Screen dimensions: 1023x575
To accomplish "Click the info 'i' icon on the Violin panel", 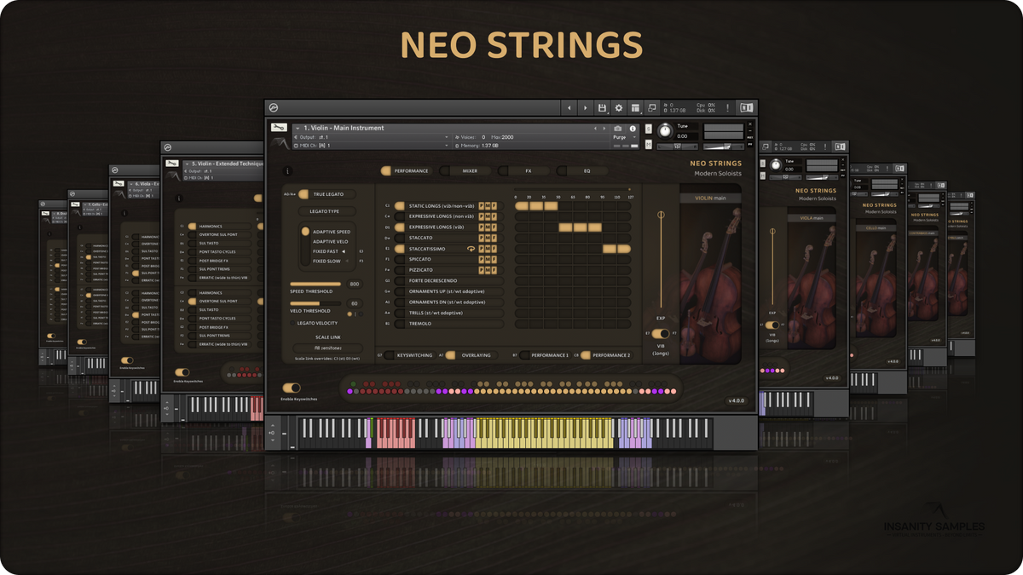I will [288, 171].
